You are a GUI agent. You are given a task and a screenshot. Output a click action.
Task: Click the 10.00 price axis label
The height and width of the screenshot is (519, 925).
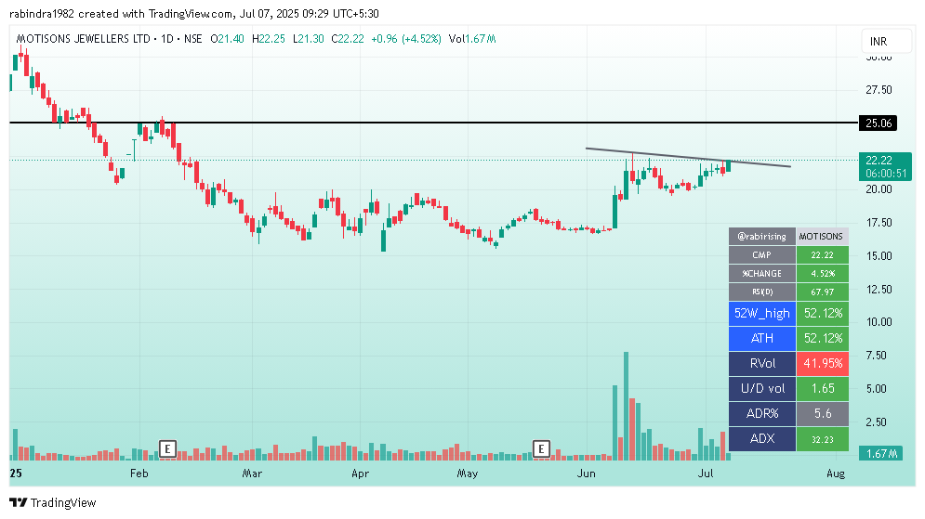[x=879, y=322]
